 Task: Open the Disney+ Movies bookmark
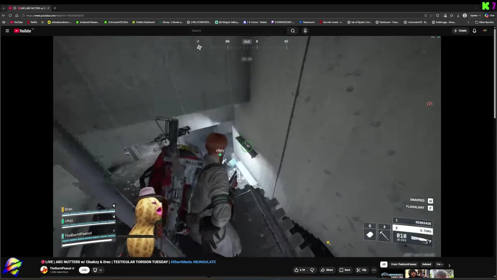[x=170, y=22]
